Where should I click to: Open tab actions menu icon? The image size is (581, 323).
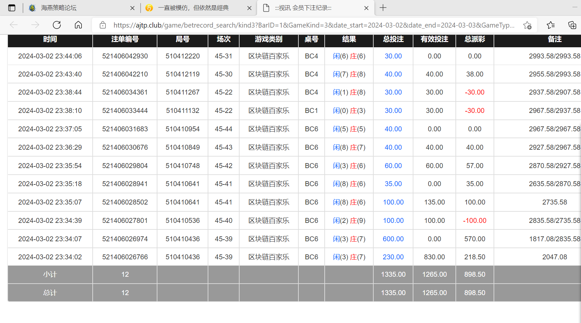pos(12,8)
